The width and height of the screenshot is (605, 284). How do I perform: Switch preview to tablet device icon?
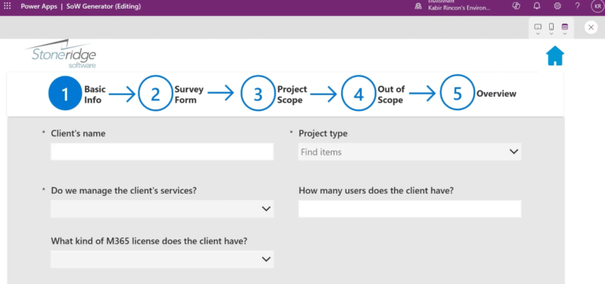pyautogui.click(x=537, y=27)
